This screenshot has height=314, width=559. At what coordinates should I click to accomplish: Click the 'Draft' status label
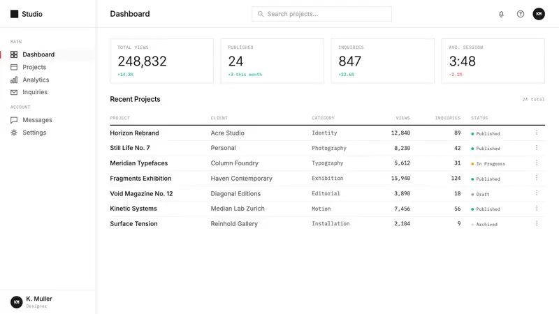tap(480, 195)
